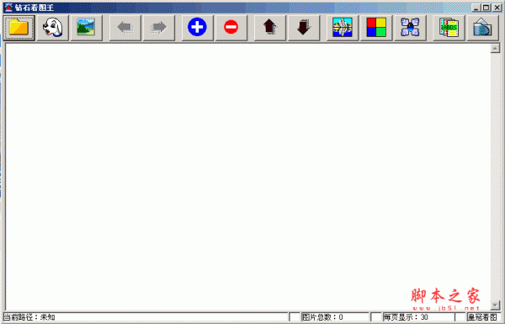Click the 当前路径:未知 status field
Viewport: 505px width, 324px height.
(x=146, y=317)
